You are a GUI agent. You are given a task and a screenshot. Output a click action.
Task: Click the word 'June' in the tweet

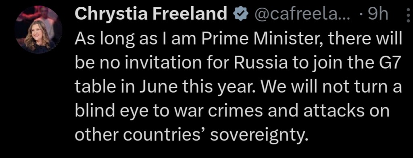pyautogui.click(x=157, y=87)
